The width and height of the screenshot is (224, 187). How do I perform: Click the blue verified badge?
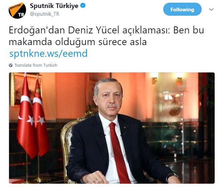coord(83,6)
